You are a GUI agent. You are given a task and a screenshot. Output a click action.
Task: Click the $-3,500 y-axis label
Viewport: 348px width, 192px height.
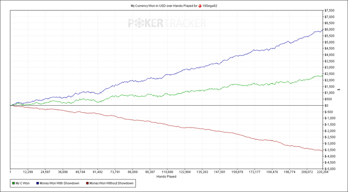pos(330,150)
